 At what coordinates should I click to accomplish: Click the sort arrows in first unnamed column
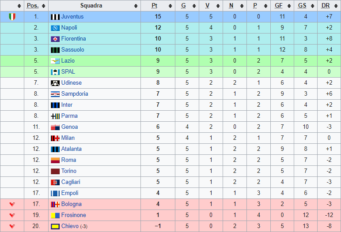[19, 6]
